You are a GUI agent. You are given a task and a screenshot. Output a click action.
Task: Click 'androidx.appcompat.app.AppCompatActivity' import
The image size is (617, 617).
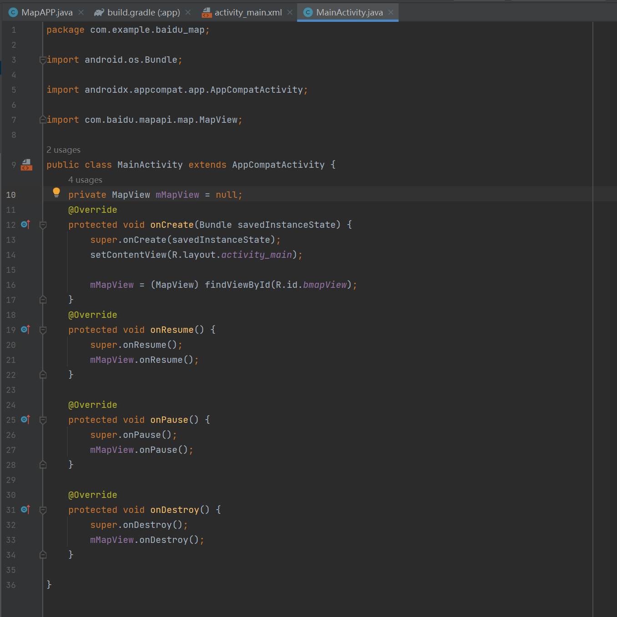tap(194, 90)
